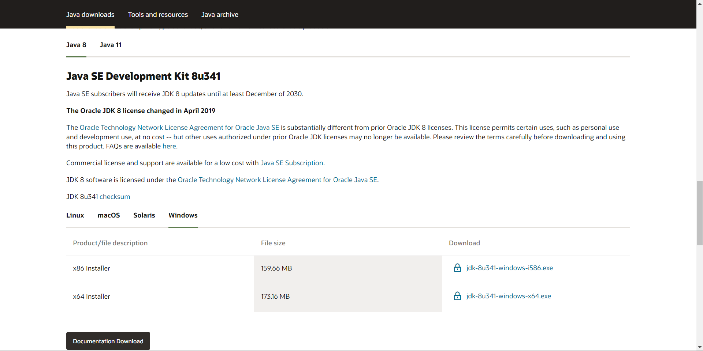This screenshot has height=351, width=703.
Task: Select the Java 8 tab
Action: tap(76, 45)
